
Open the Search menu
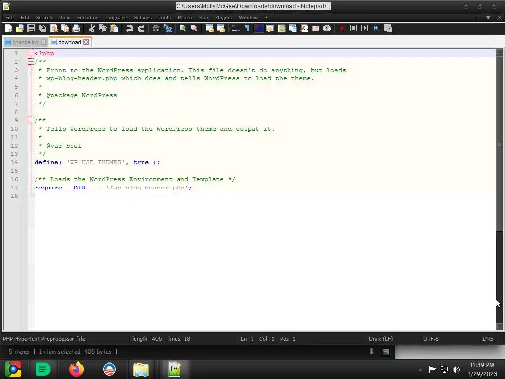pyautogui.click(x=44, y=17)
